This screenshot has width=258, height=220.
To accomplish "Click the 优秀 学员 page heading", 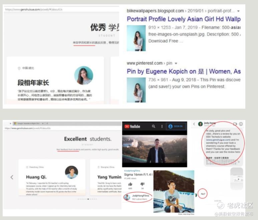I will pyautogui.click(x=105, y=27).
